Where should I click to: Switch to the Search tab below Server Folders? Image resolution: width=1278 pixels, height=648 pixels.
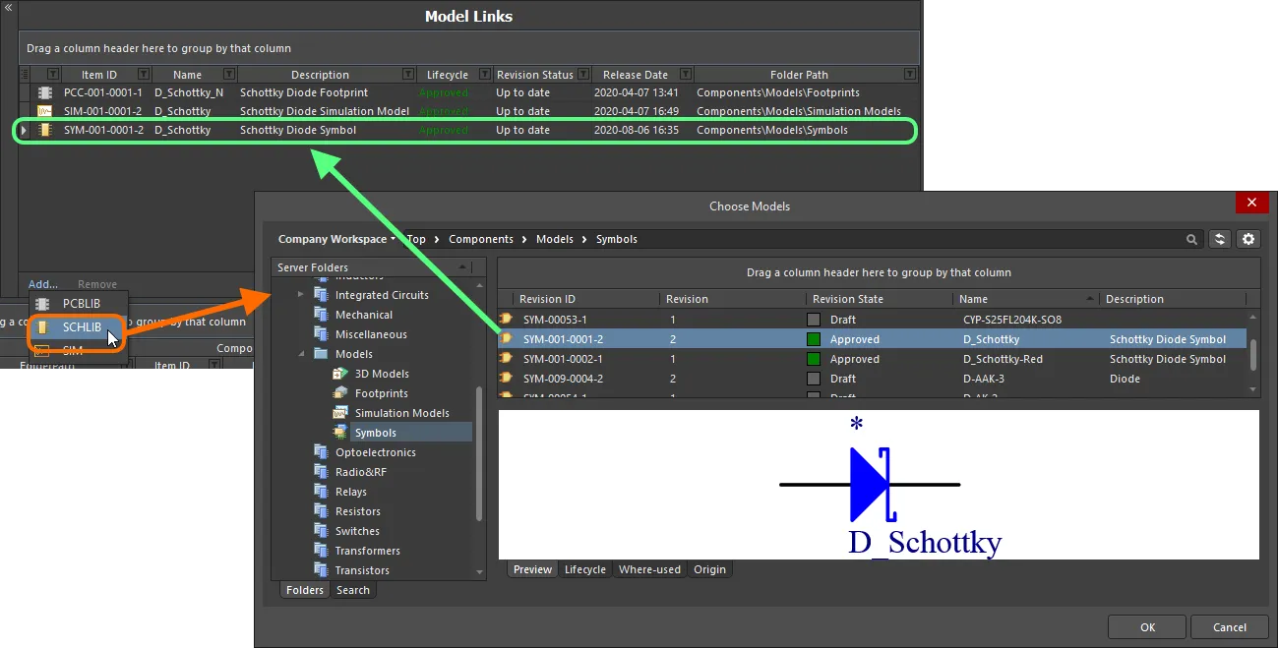click(x=352, y=590)
